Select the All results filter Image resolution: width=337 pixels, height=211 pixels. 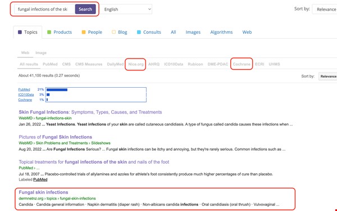pos(29,64)
